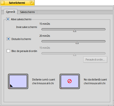The width and height of the screenshot is (114, 106).
Task: Uncheck the Ative salveschermi checkbox
Action: click(8, 19)
